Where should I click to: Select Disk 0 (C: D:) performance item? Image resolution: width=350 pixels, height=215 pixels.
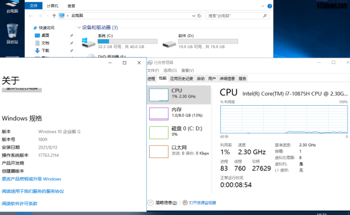pyautogui.click(x=179, y=133)
